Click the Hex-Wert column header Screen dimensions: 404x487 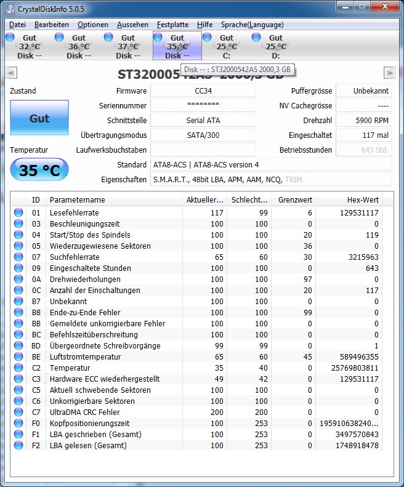(x=349, y=199)
